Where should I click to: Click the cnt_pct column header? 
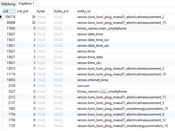tap(26, 11)
